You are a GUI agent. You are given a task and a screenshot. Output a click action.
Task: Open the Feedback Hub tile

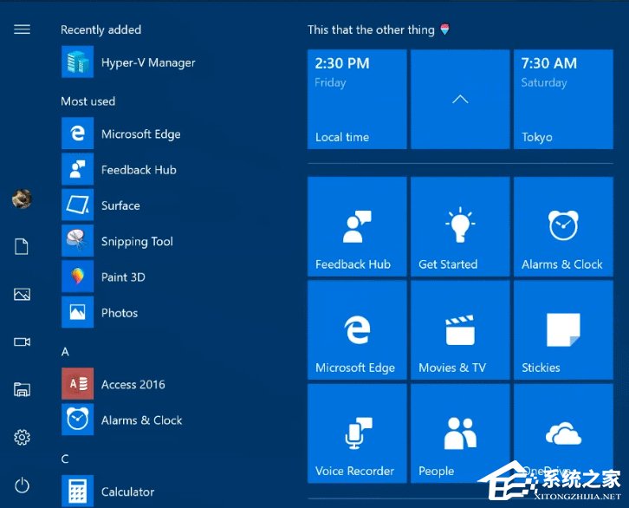pos(357,227)
